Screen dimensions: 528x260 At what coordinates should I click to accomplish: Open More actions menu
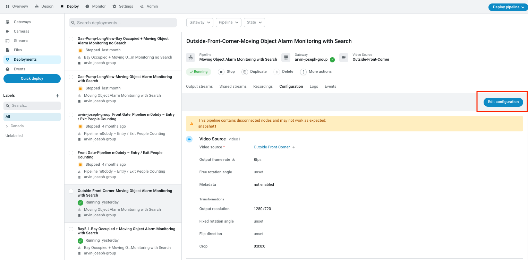tap(316, 72)
